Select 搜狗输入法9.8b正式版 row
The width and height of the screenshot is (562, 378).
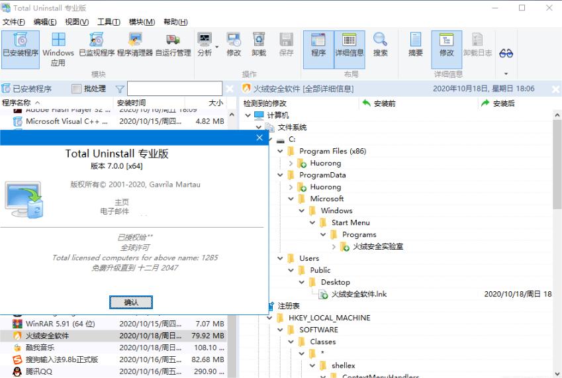point(113,359)
